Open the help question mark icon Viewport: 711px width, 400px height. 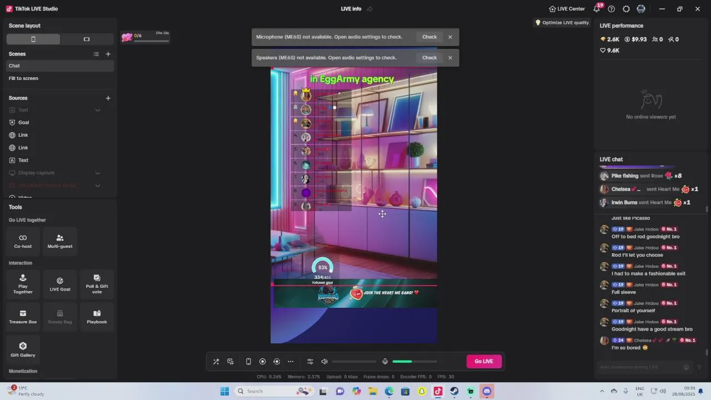click(x=612, y=9)
